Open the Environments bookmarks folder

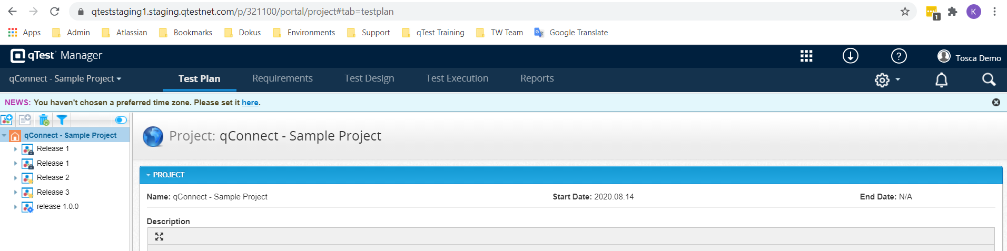tap(304, 33)
